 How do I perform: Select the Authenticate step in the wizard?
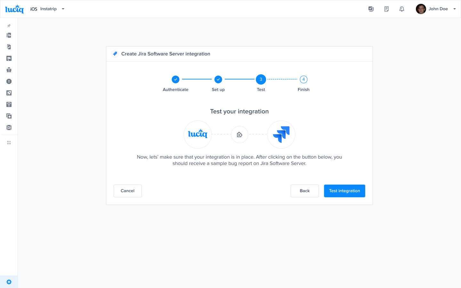(x=175, y=79)
